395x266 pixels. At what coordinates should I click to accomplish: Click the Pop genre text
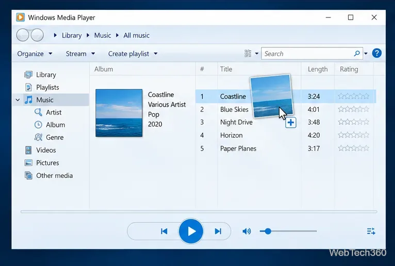[x=154, y=114]
